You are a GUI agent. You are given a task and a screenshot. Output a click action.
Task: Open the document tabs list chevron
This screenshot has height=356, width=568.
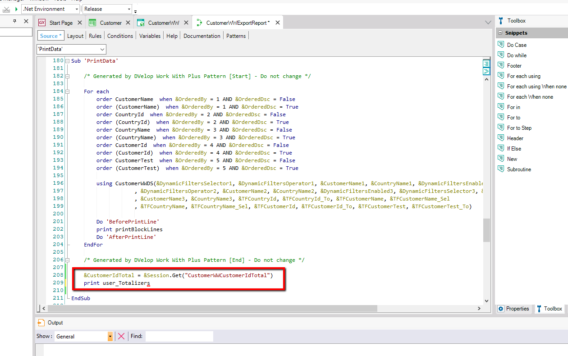pos(488,23)
